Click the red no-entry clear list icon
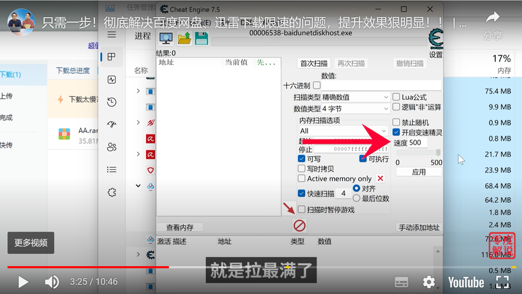Image resolution: width=522 pixels, height=294 pixels. pos(299,226)
